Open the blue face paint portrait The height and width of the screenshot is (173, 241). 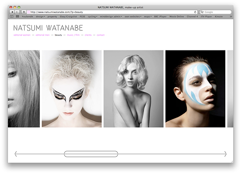[195, 89]
